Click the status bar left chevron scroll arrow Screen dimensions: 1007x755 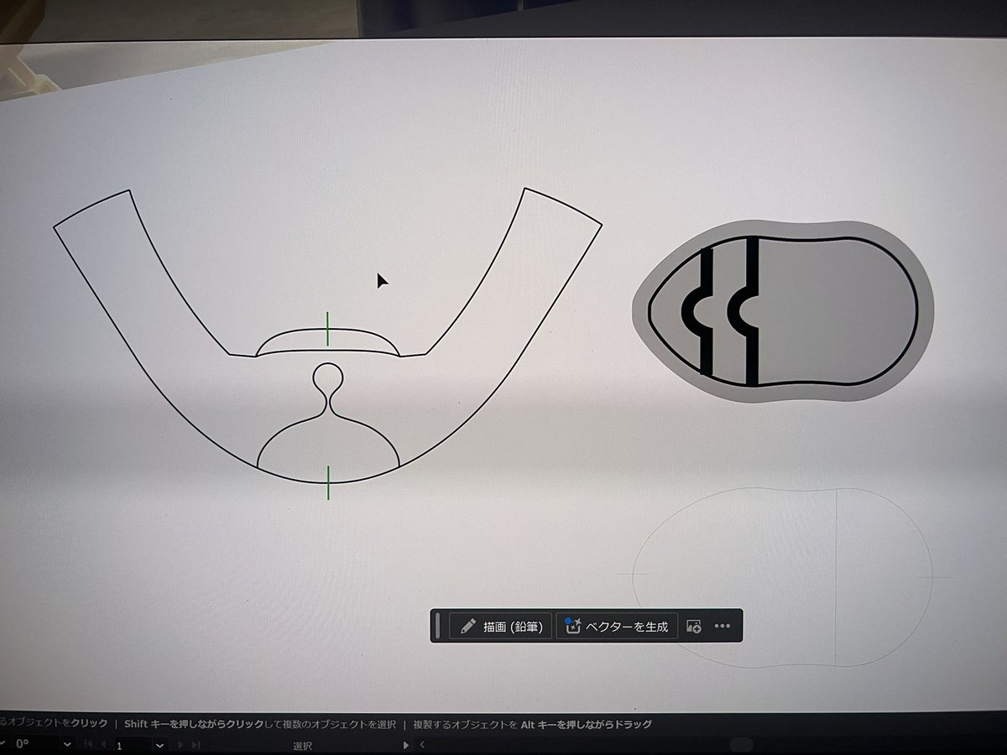click(422, 745)
